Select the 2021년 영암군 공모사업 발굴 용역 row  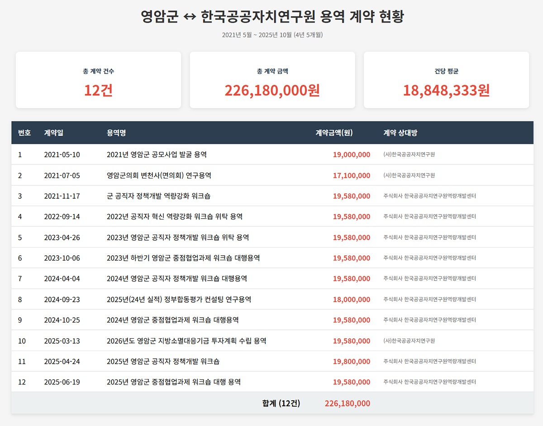157,154
